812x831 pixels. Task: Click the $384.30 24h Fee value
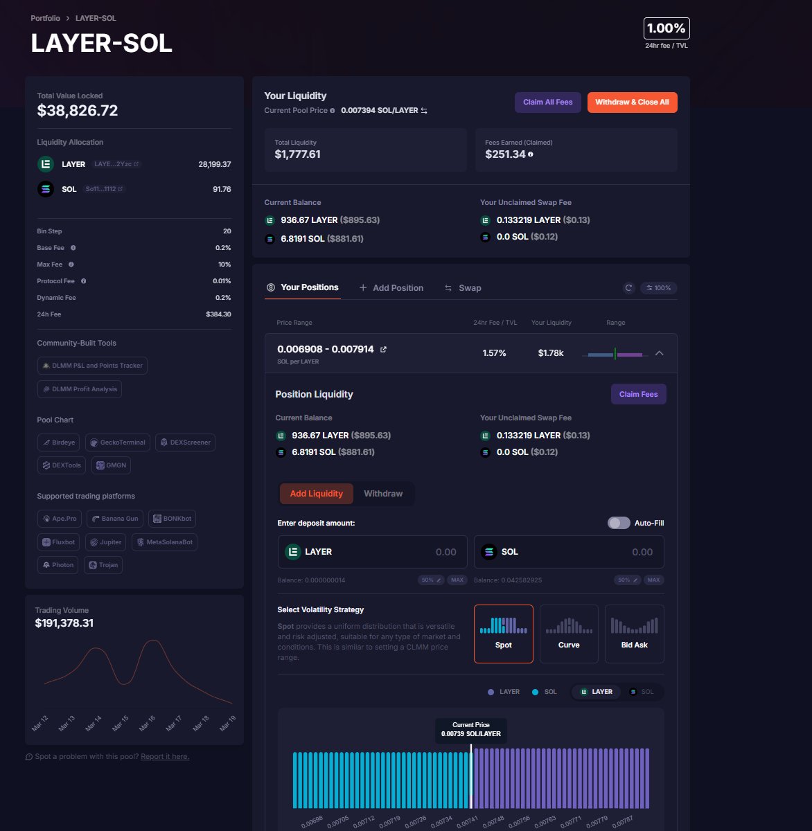[x=218, y=314]
